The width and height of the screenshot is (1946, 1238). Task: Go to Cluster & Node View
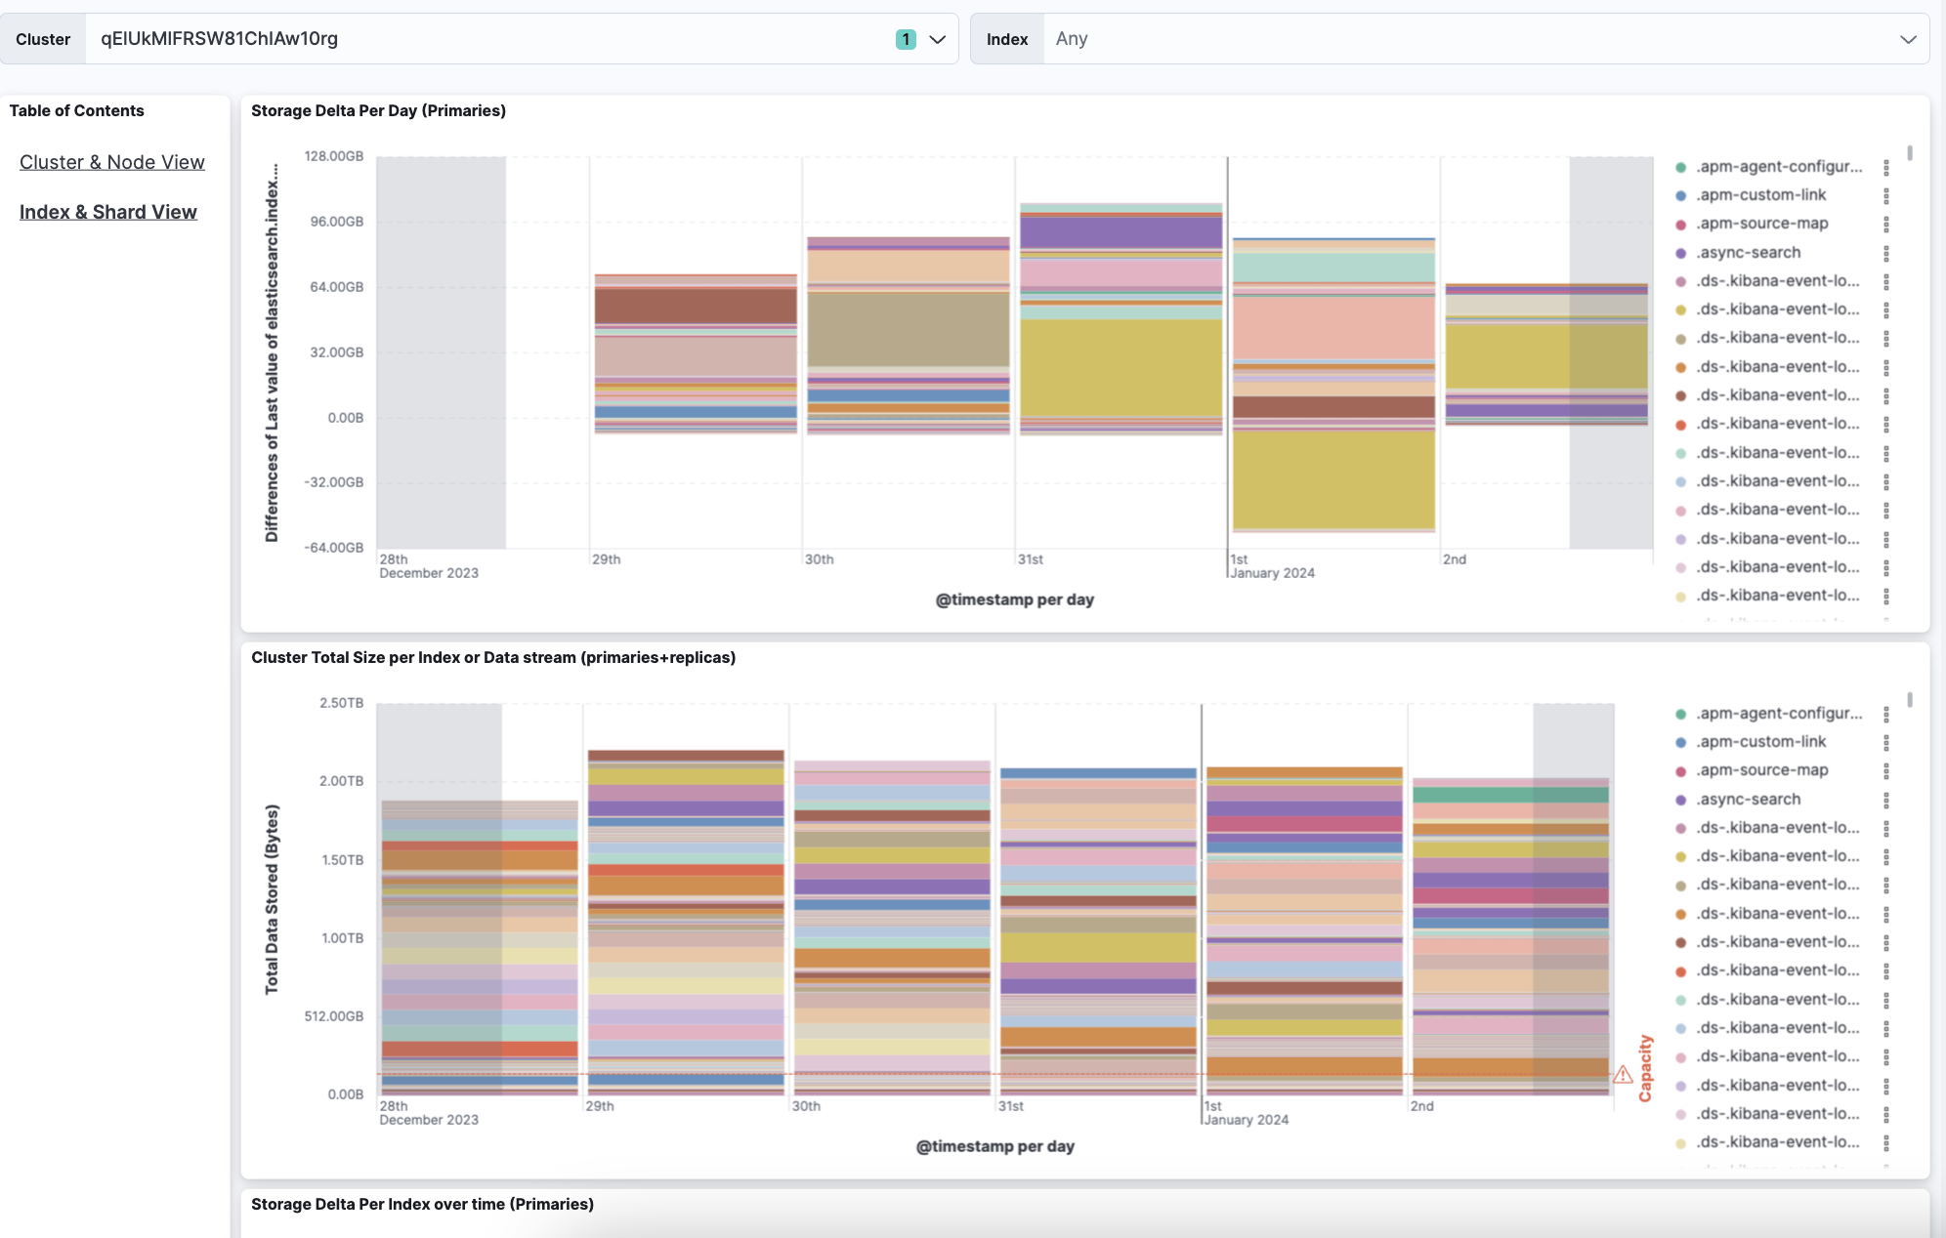pyautogui.click(x=112, y=162)
